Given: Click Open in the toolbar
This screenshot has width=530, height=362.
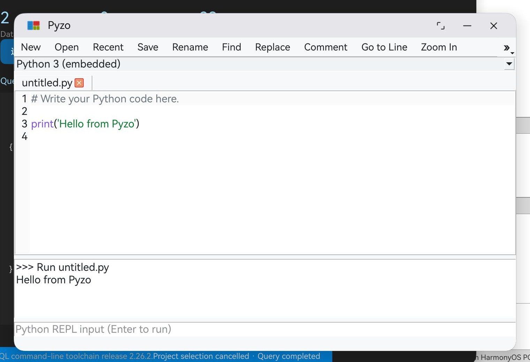Looking at the screenshot, I should (67, 47).
